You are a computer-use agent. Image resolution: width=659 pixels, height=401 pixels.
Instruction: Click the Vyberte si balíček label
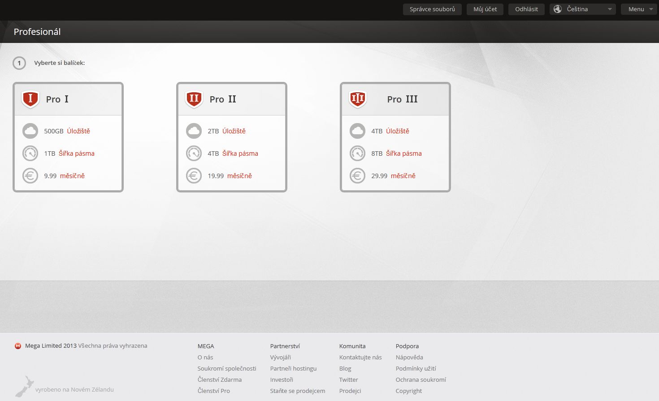[60, 63]
